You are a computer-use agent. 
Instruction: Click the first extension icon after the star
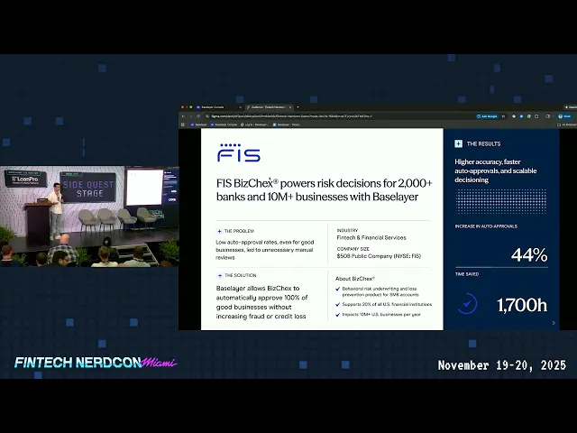click(514, 116)
